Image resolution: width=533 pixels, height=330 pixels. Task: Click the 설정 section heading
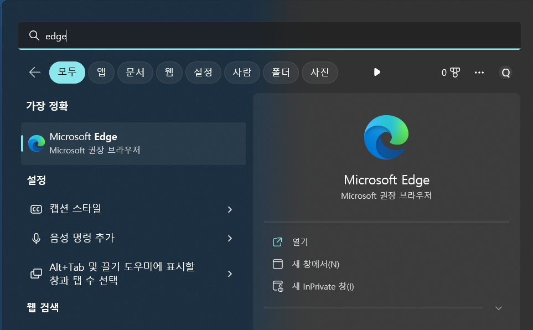click(37, 180)
